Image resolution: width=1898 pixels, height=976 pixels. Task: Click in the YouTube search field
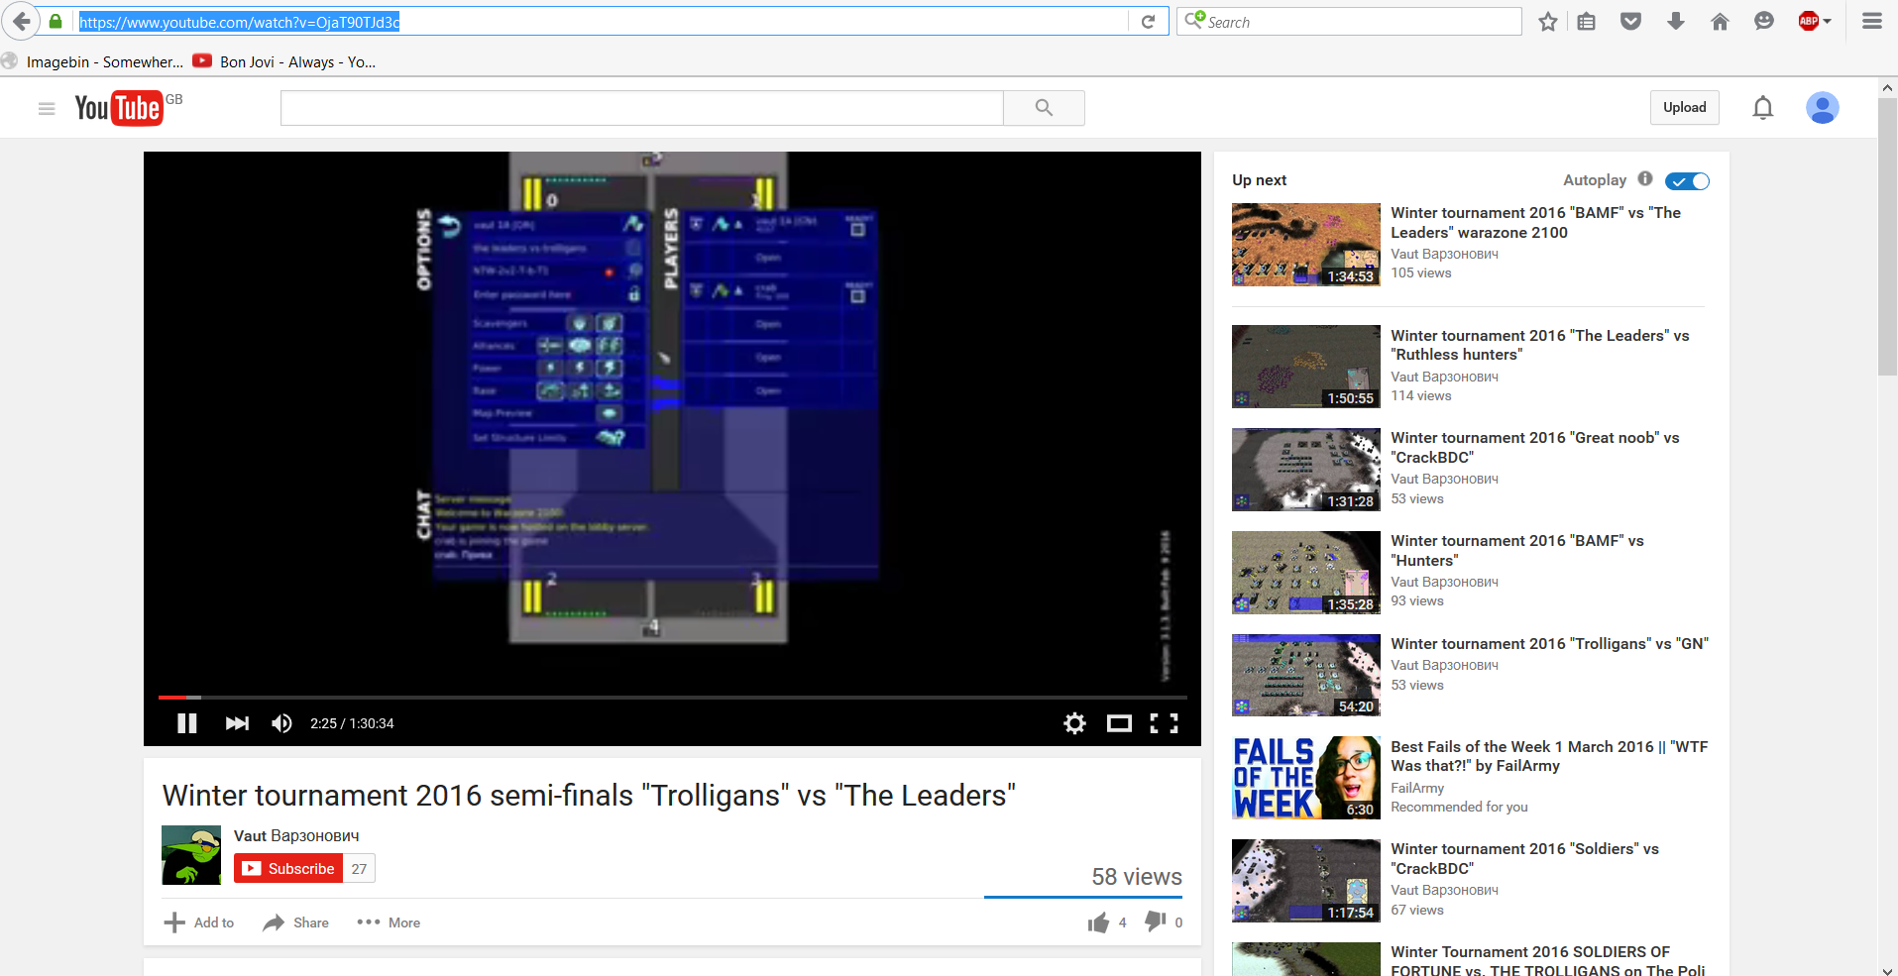tap(642, 108)
